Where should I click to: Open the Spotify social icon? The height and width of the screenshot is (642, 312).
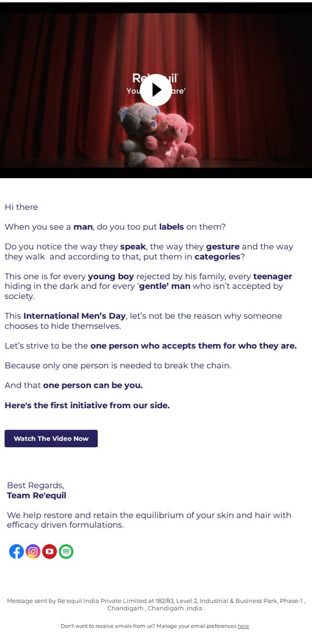[x=66, y=551]
